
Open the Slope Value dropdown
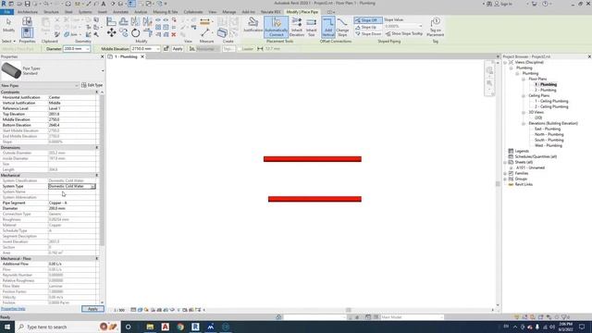pos(420,26)
